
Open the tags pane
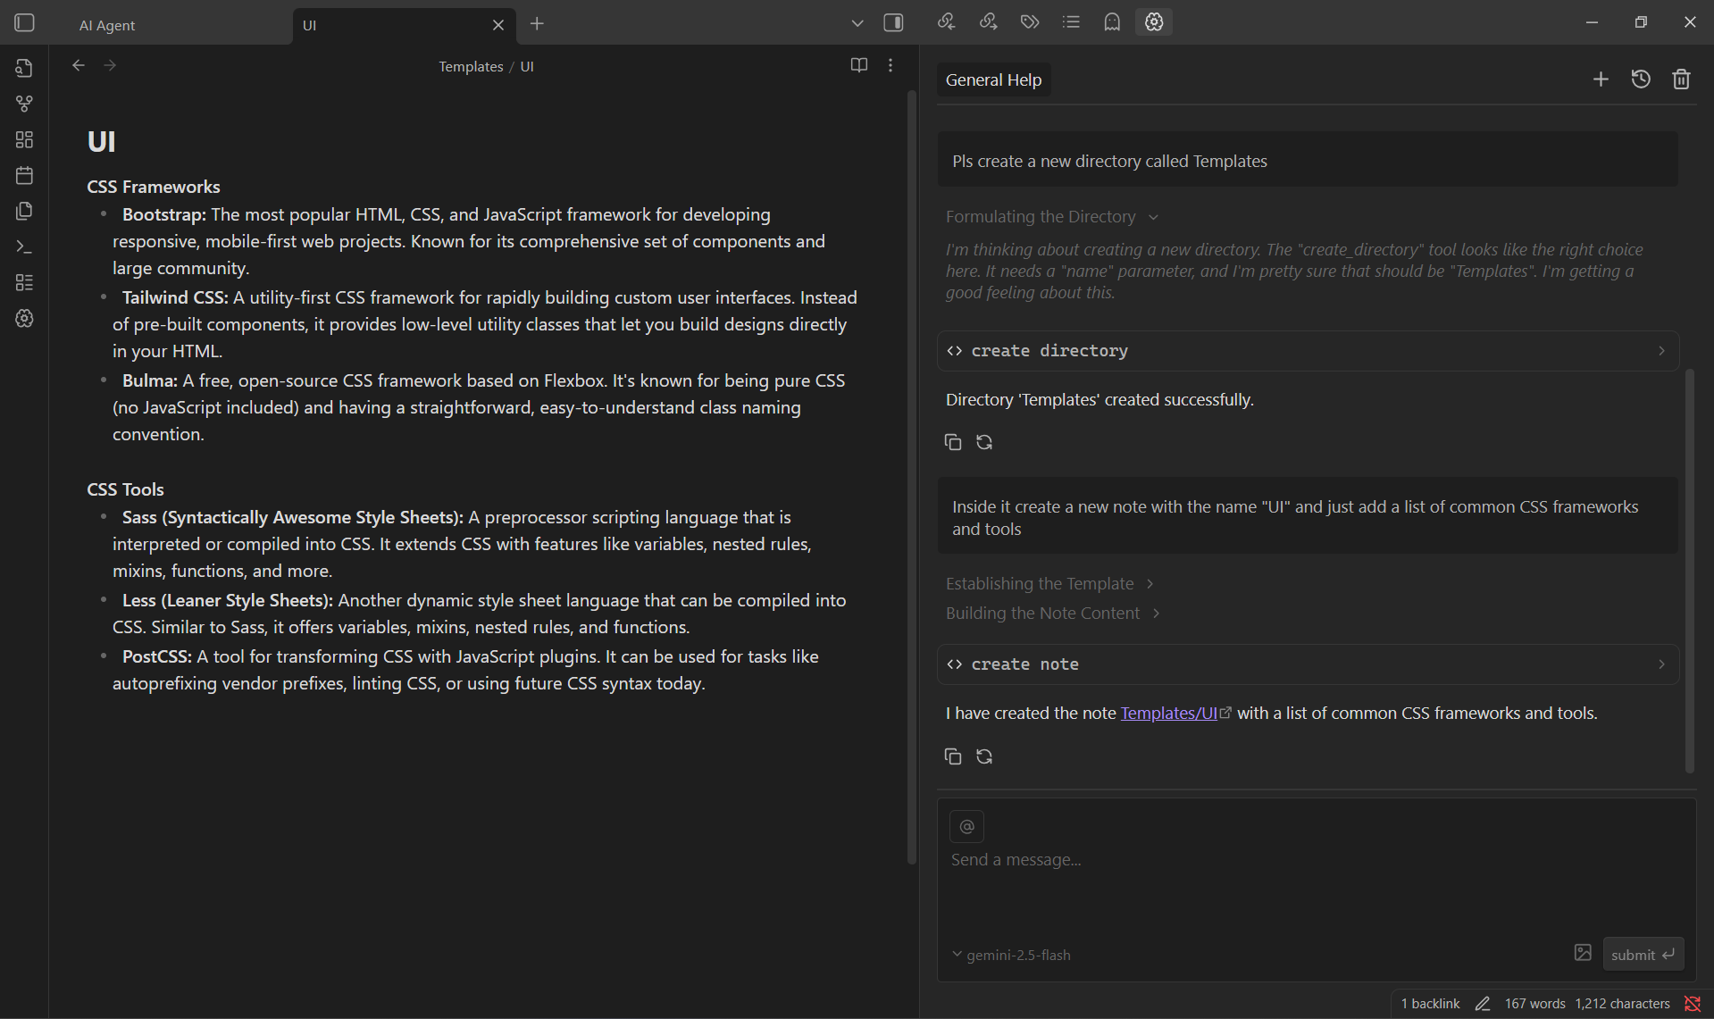coord(1029,21)
